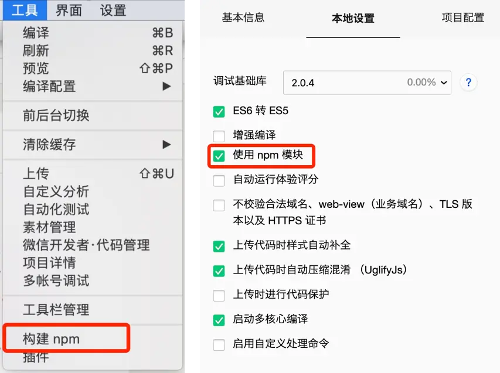
Task: Check 启用自定义处理命令 box
Action: [x=219, y=344]
